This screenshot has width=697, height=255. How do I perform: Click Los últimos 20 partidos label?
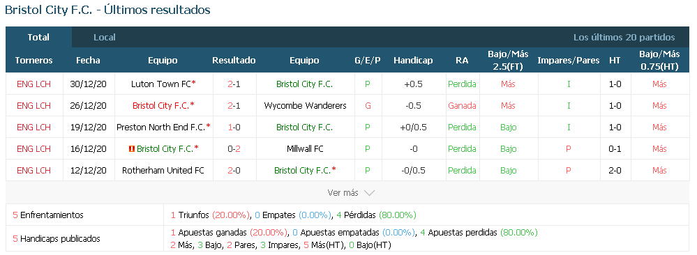tap(624, 38)
